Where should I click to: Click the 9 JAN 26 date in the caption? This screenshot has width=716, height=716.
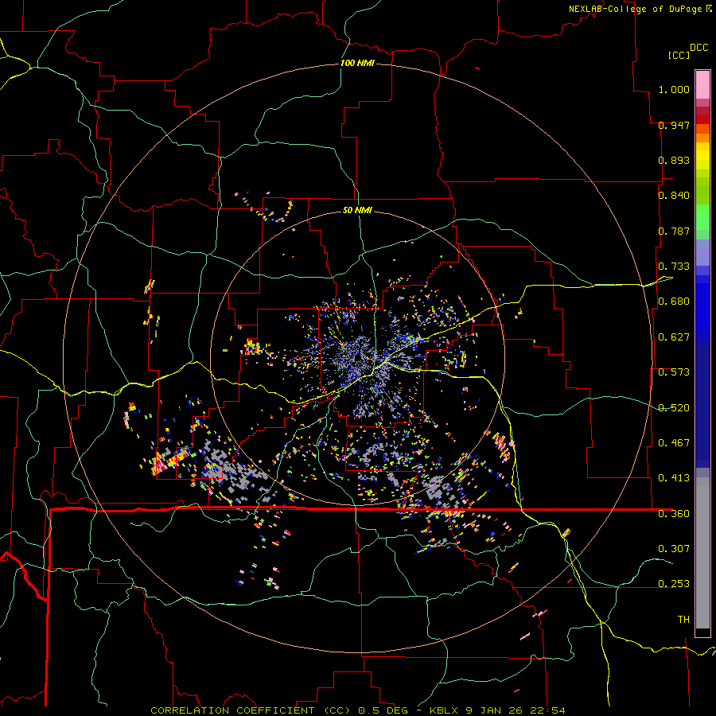point(495,710)
